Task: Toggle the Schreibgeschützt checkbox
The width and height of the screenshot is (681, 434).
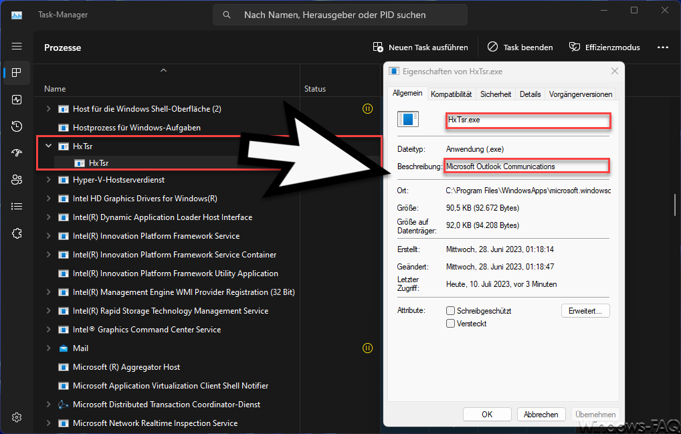Action: 450,311
